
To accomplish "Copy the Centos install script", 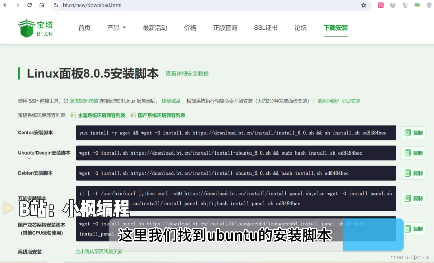I will click(413, 133).
